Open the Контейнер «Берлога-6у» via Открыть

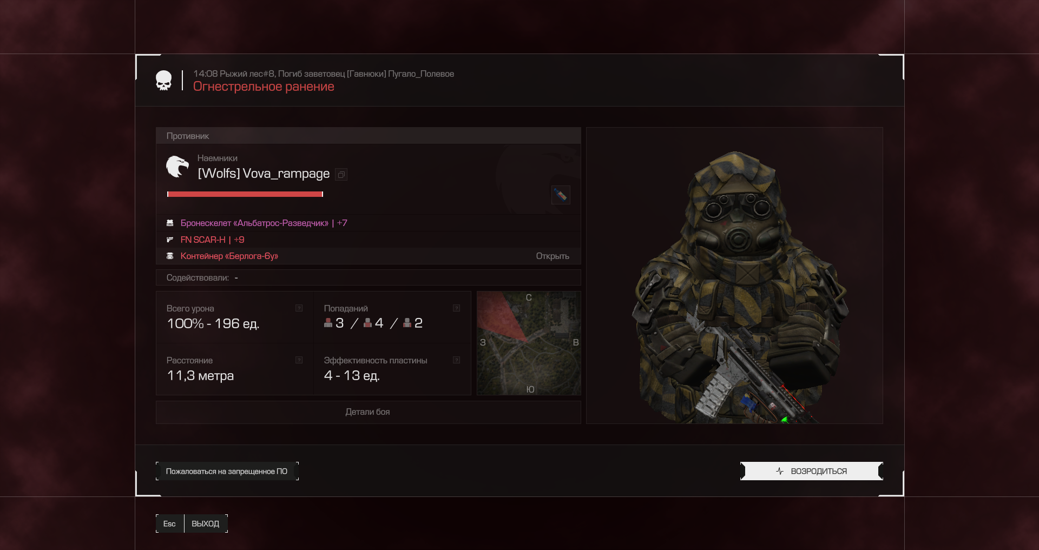point(552,256)
